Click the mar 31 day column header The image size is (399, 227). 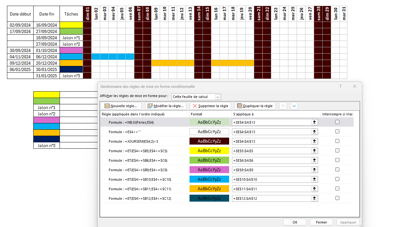(344, 14)
